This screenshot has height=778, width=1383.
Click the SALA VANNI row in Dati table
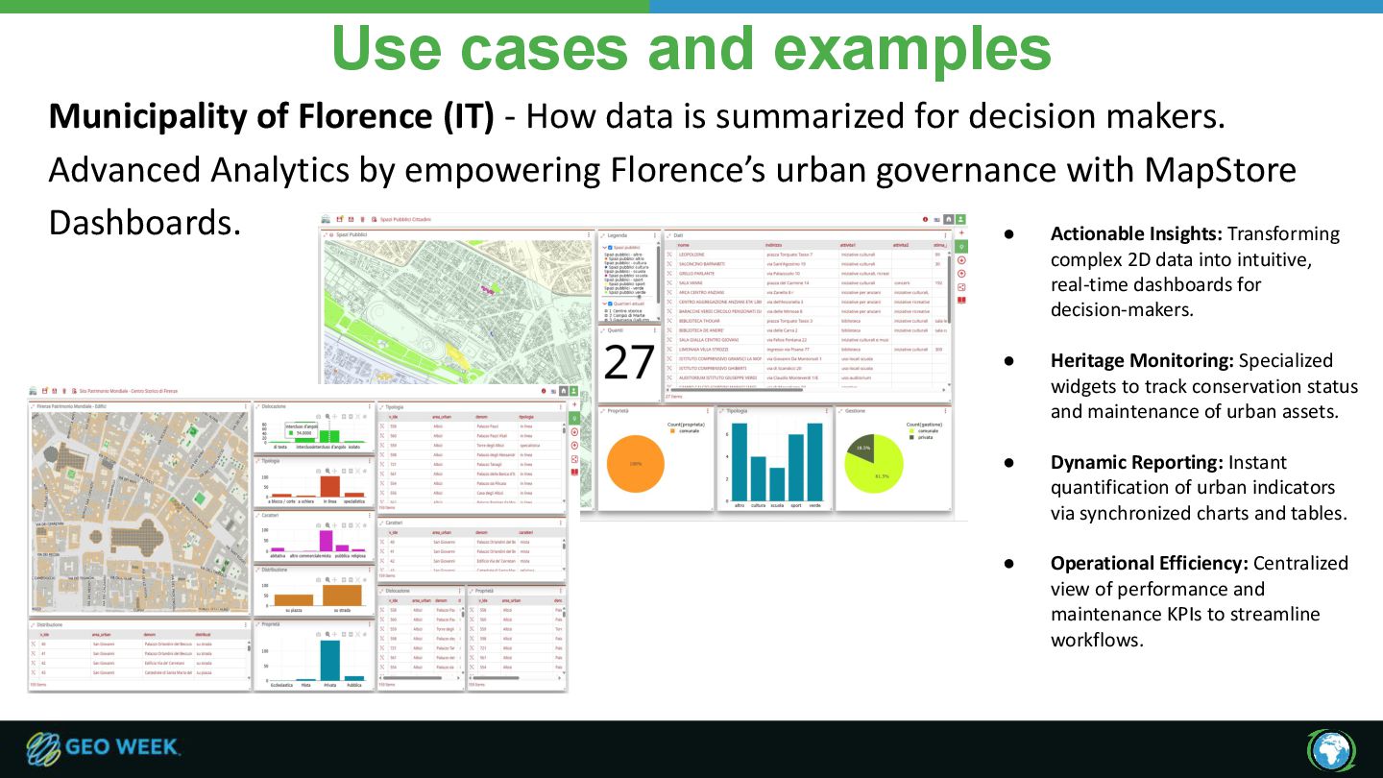[x=805, y=282]
